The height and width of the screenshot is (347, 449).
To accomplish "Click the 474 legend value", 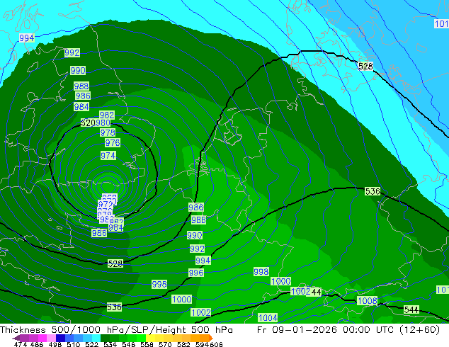I will [x=21, y=345].
